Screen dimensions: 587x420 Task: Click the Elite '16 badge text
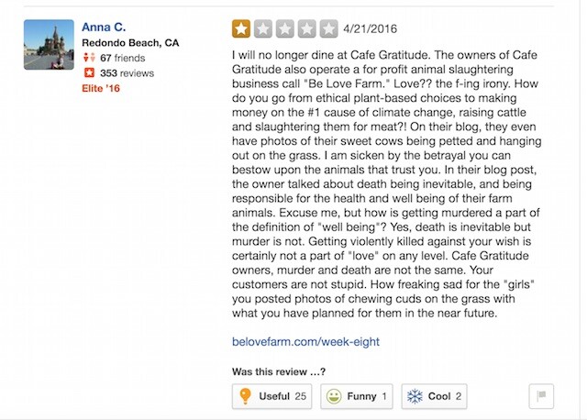click(101, 88)
